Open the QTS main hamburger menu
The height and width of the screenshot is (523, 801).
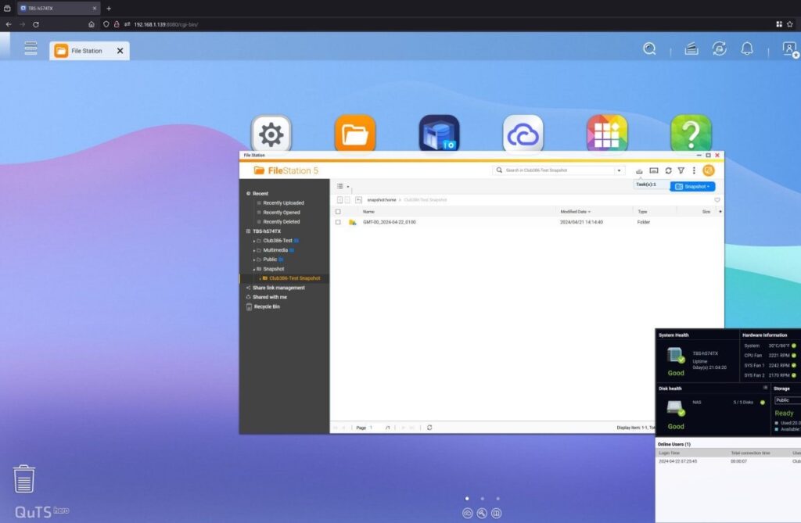coord(31,48)
